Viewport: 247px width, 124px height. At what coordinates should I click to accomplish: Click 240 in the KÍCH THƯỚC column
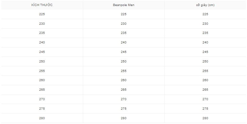[42, 42]
